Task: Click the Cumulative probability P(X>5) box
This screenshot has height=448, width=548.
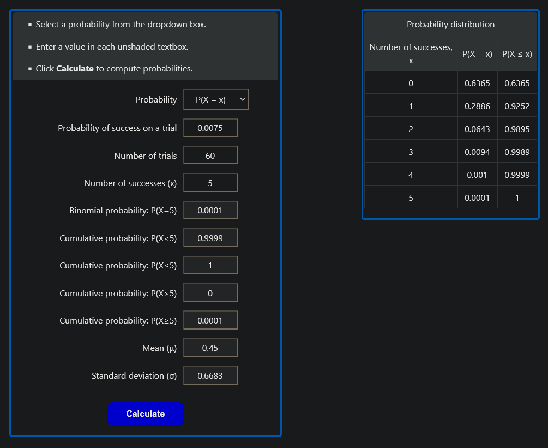Action: coord(210,292)
